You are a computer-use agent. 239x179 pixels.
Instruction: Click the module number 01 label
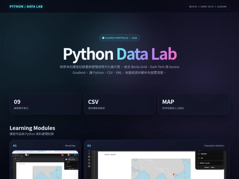click(x=15, y=146)
